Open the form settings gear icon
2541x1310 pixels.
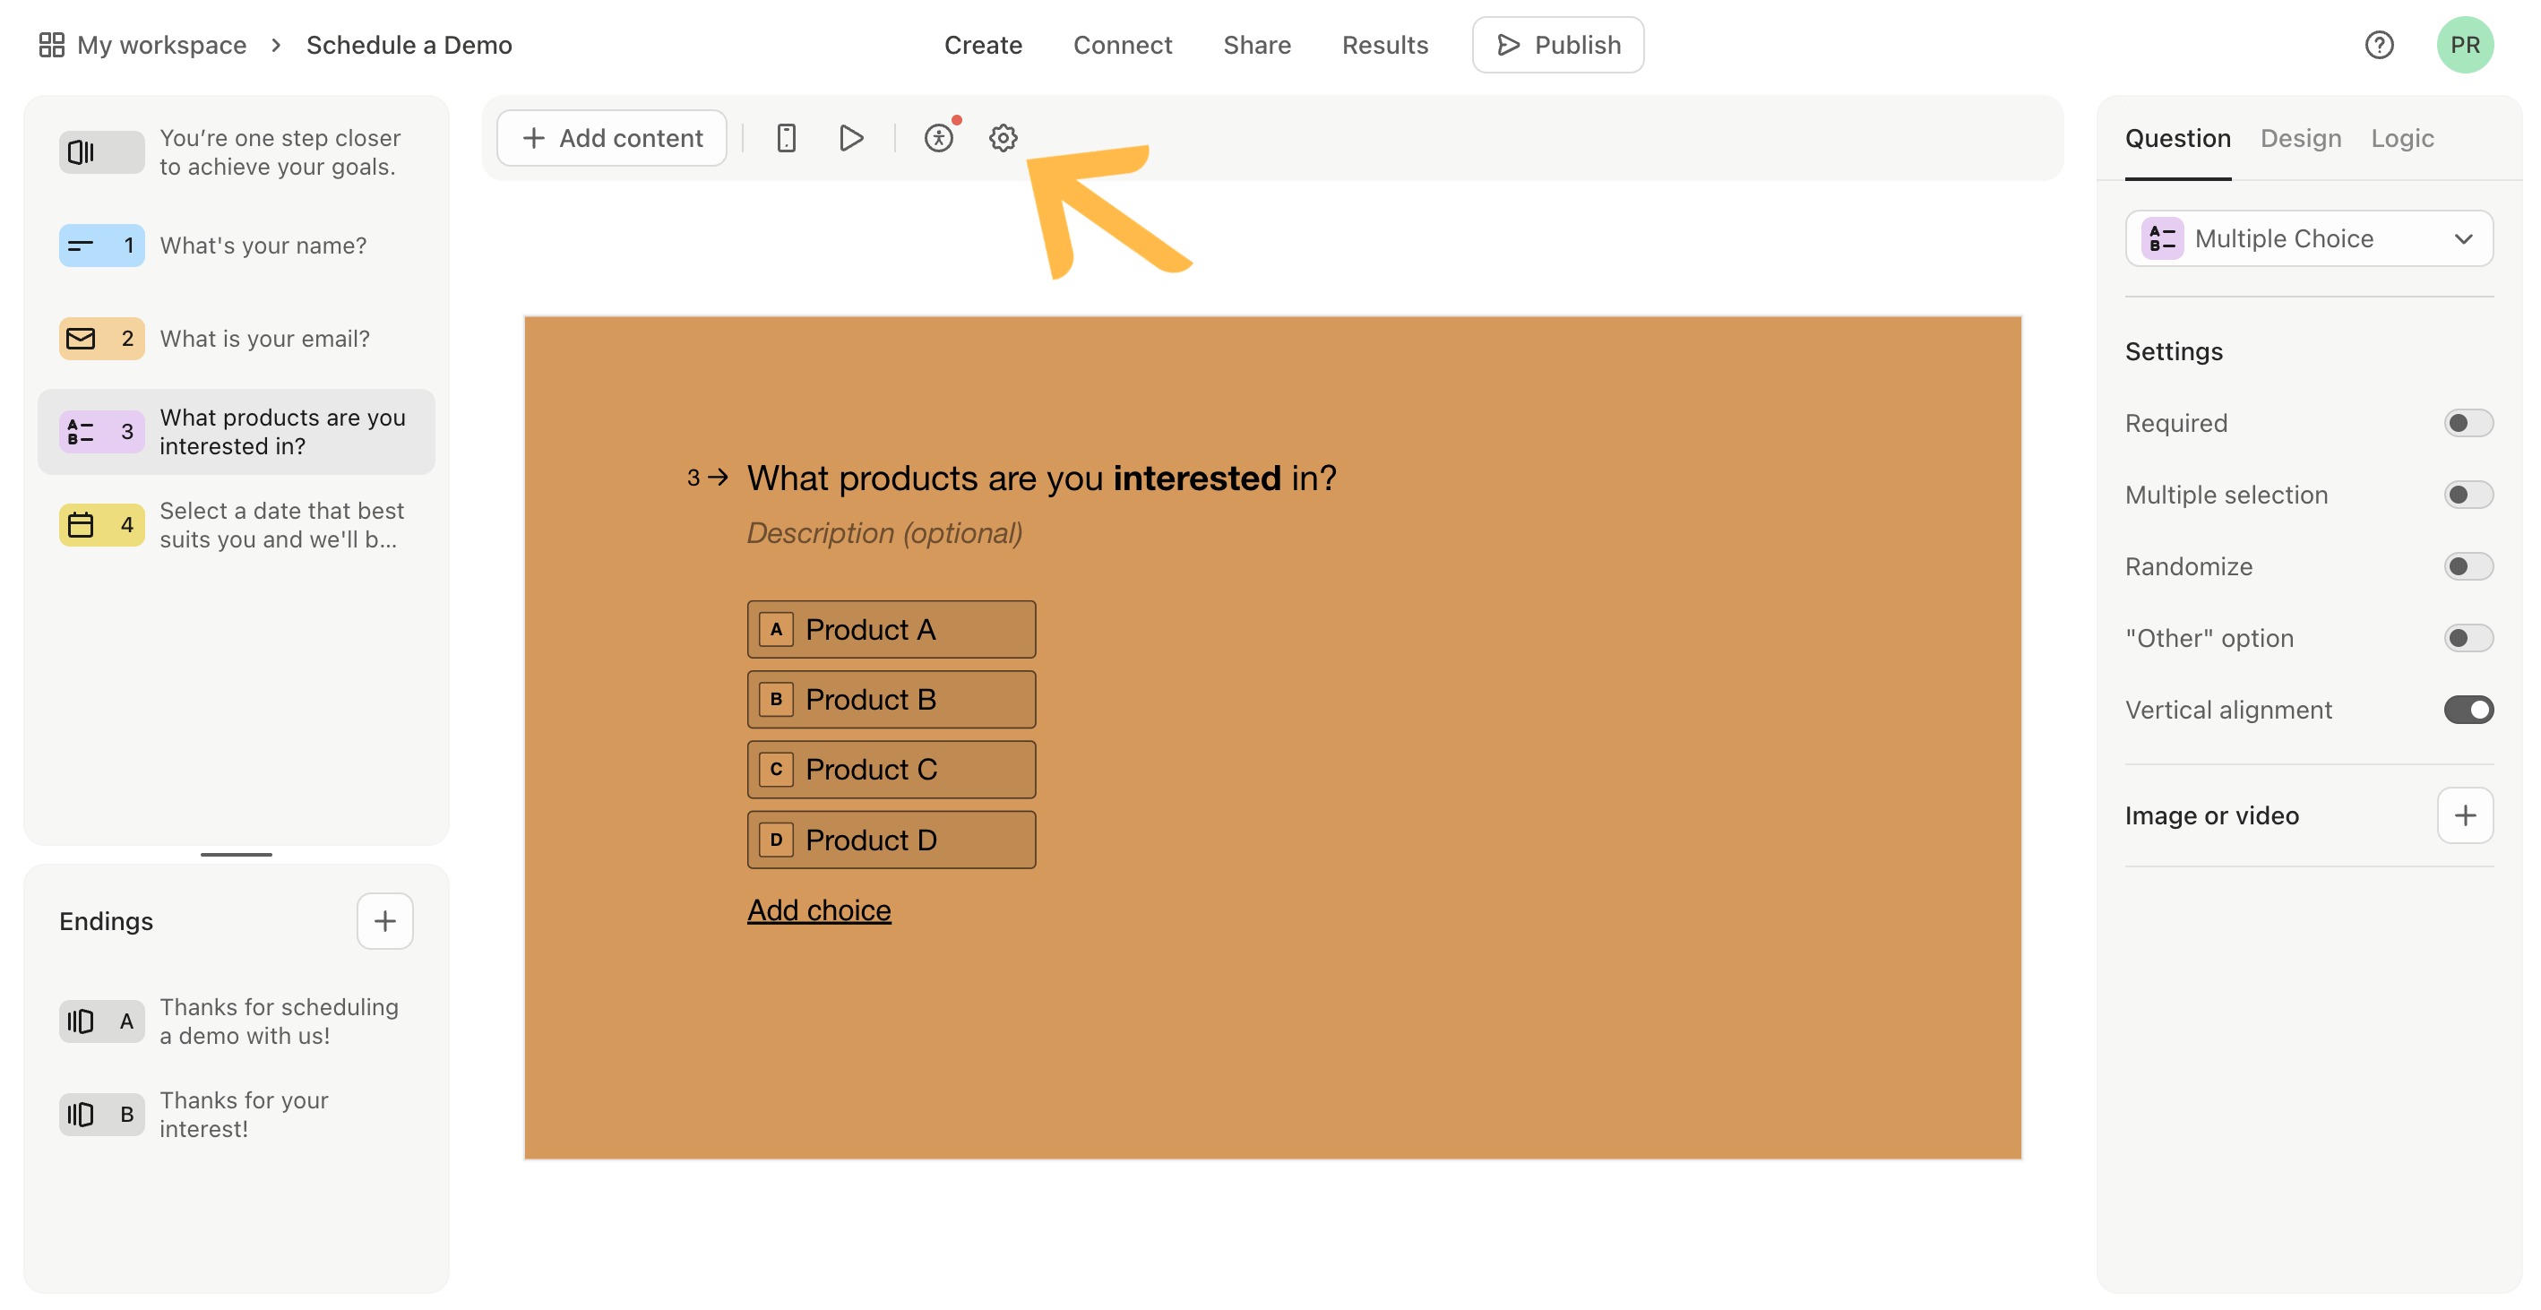(1003, 138)
